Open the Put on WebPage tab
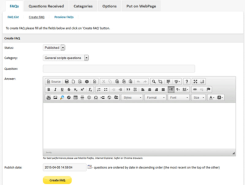This screenshot has height=185, width=245. (141, 6)
